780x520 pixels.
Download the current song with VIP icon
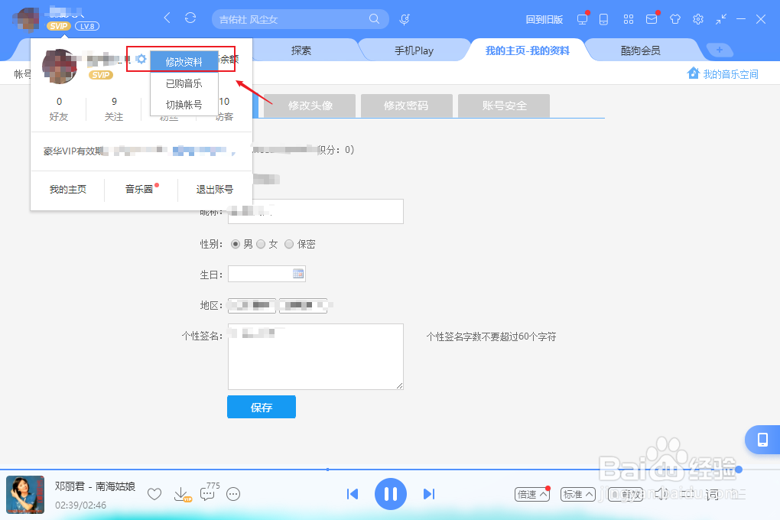(182, 494)
